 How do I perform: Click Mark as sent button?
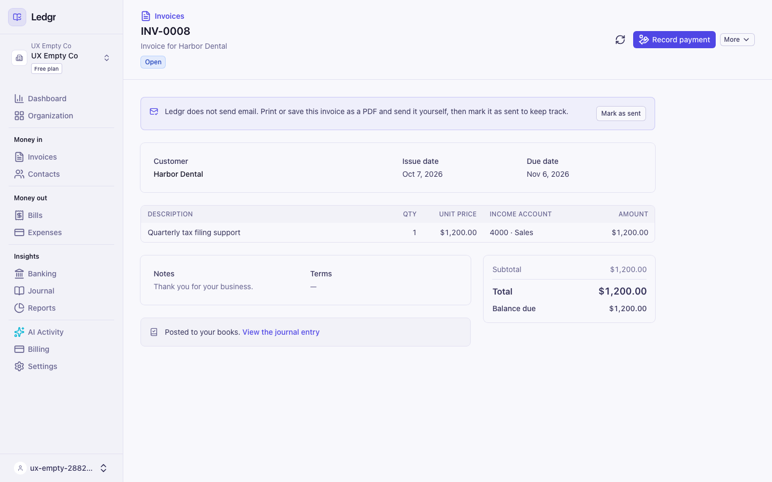[621, 114]
